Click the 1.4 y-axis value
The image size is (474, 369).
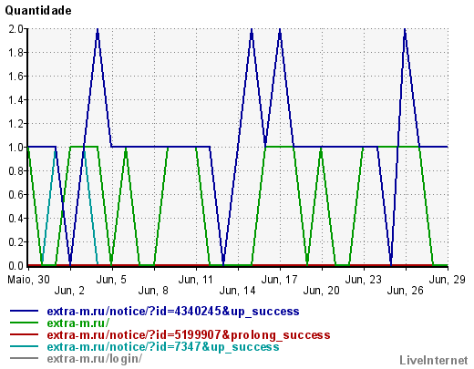[15, 100]
